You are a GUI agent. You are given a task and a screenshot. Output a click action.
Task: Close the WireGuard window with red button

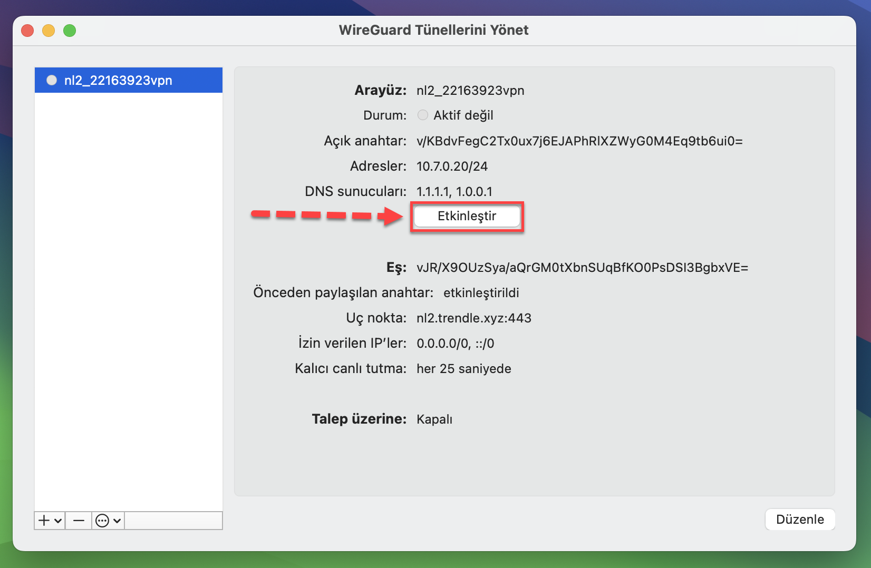tap(27, 31)
